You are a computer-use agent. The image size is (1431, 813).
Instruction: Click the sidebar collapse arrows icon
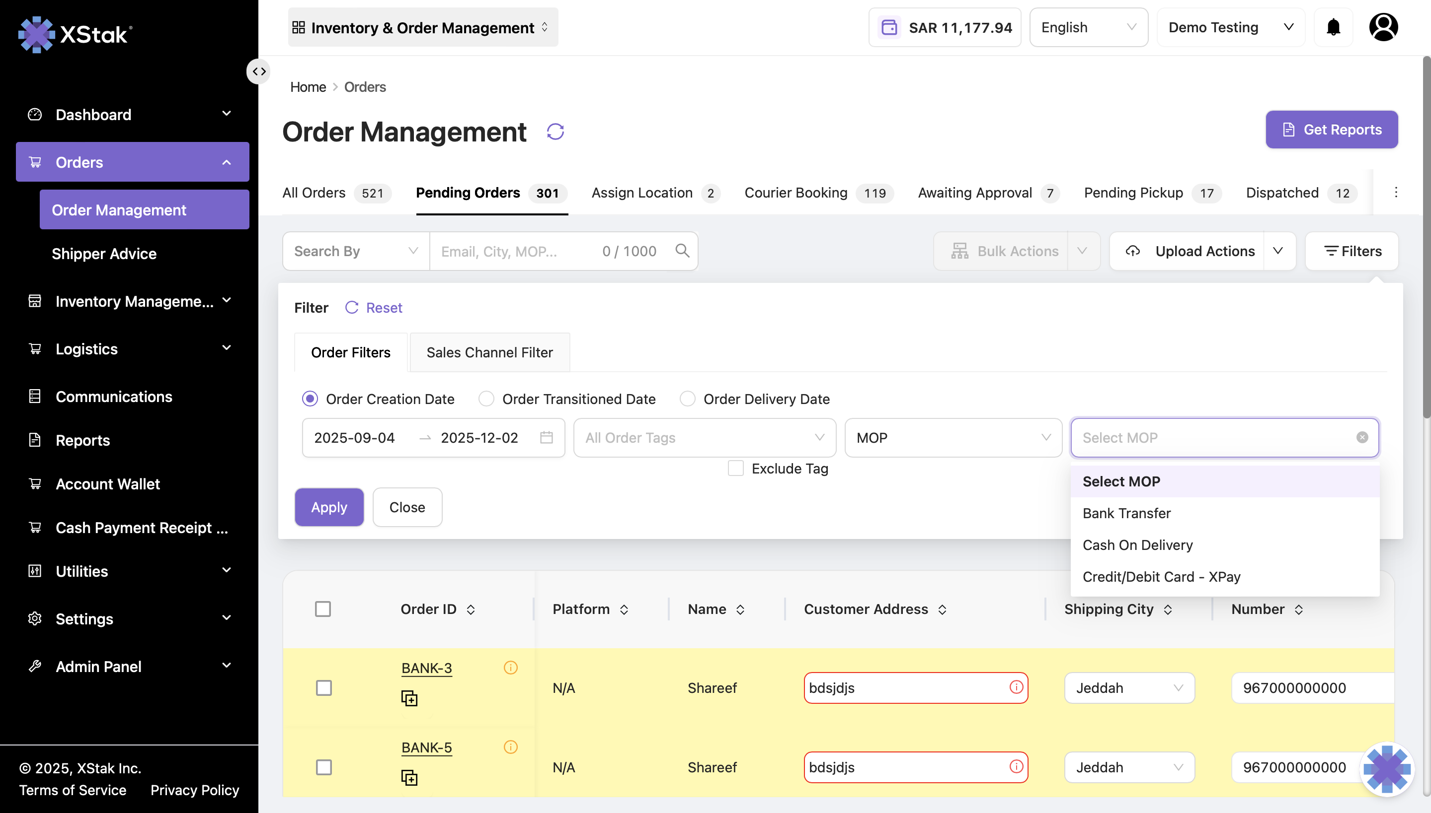coord(259,71)
